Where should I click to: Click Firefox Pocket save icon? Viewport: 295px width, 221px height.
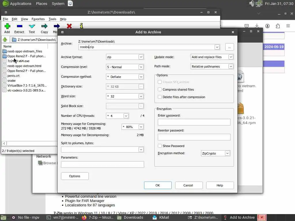click(247, 26)
